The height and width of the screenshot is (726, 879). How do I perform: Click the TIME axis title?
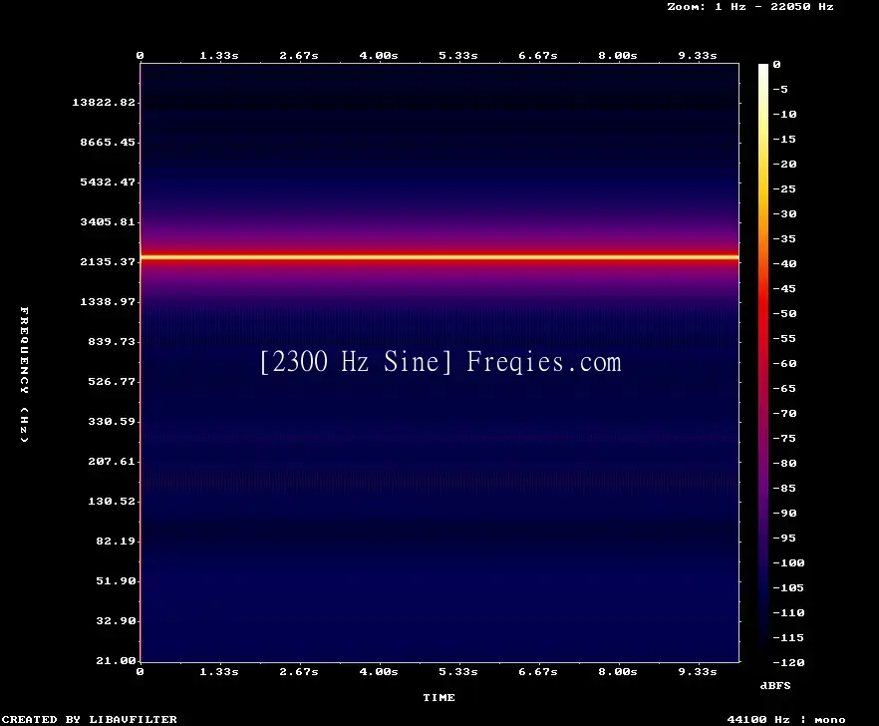(439, 697)
